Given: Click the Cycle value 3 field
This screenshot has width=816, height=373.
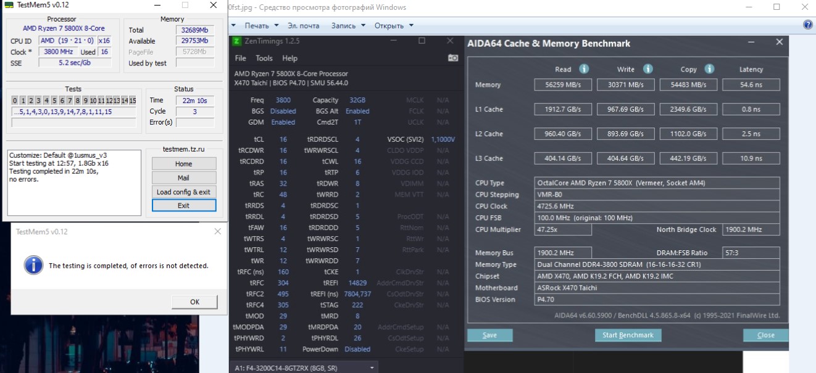Looking at the screenshot, I should 195,112.
